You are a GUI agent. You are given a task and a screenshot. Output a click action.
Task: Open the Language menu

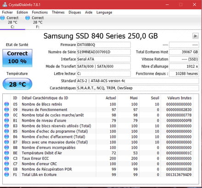point(104,12)
